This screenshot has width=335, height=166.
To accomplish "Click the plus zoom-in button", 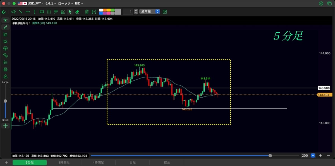I will click(321, 156).
